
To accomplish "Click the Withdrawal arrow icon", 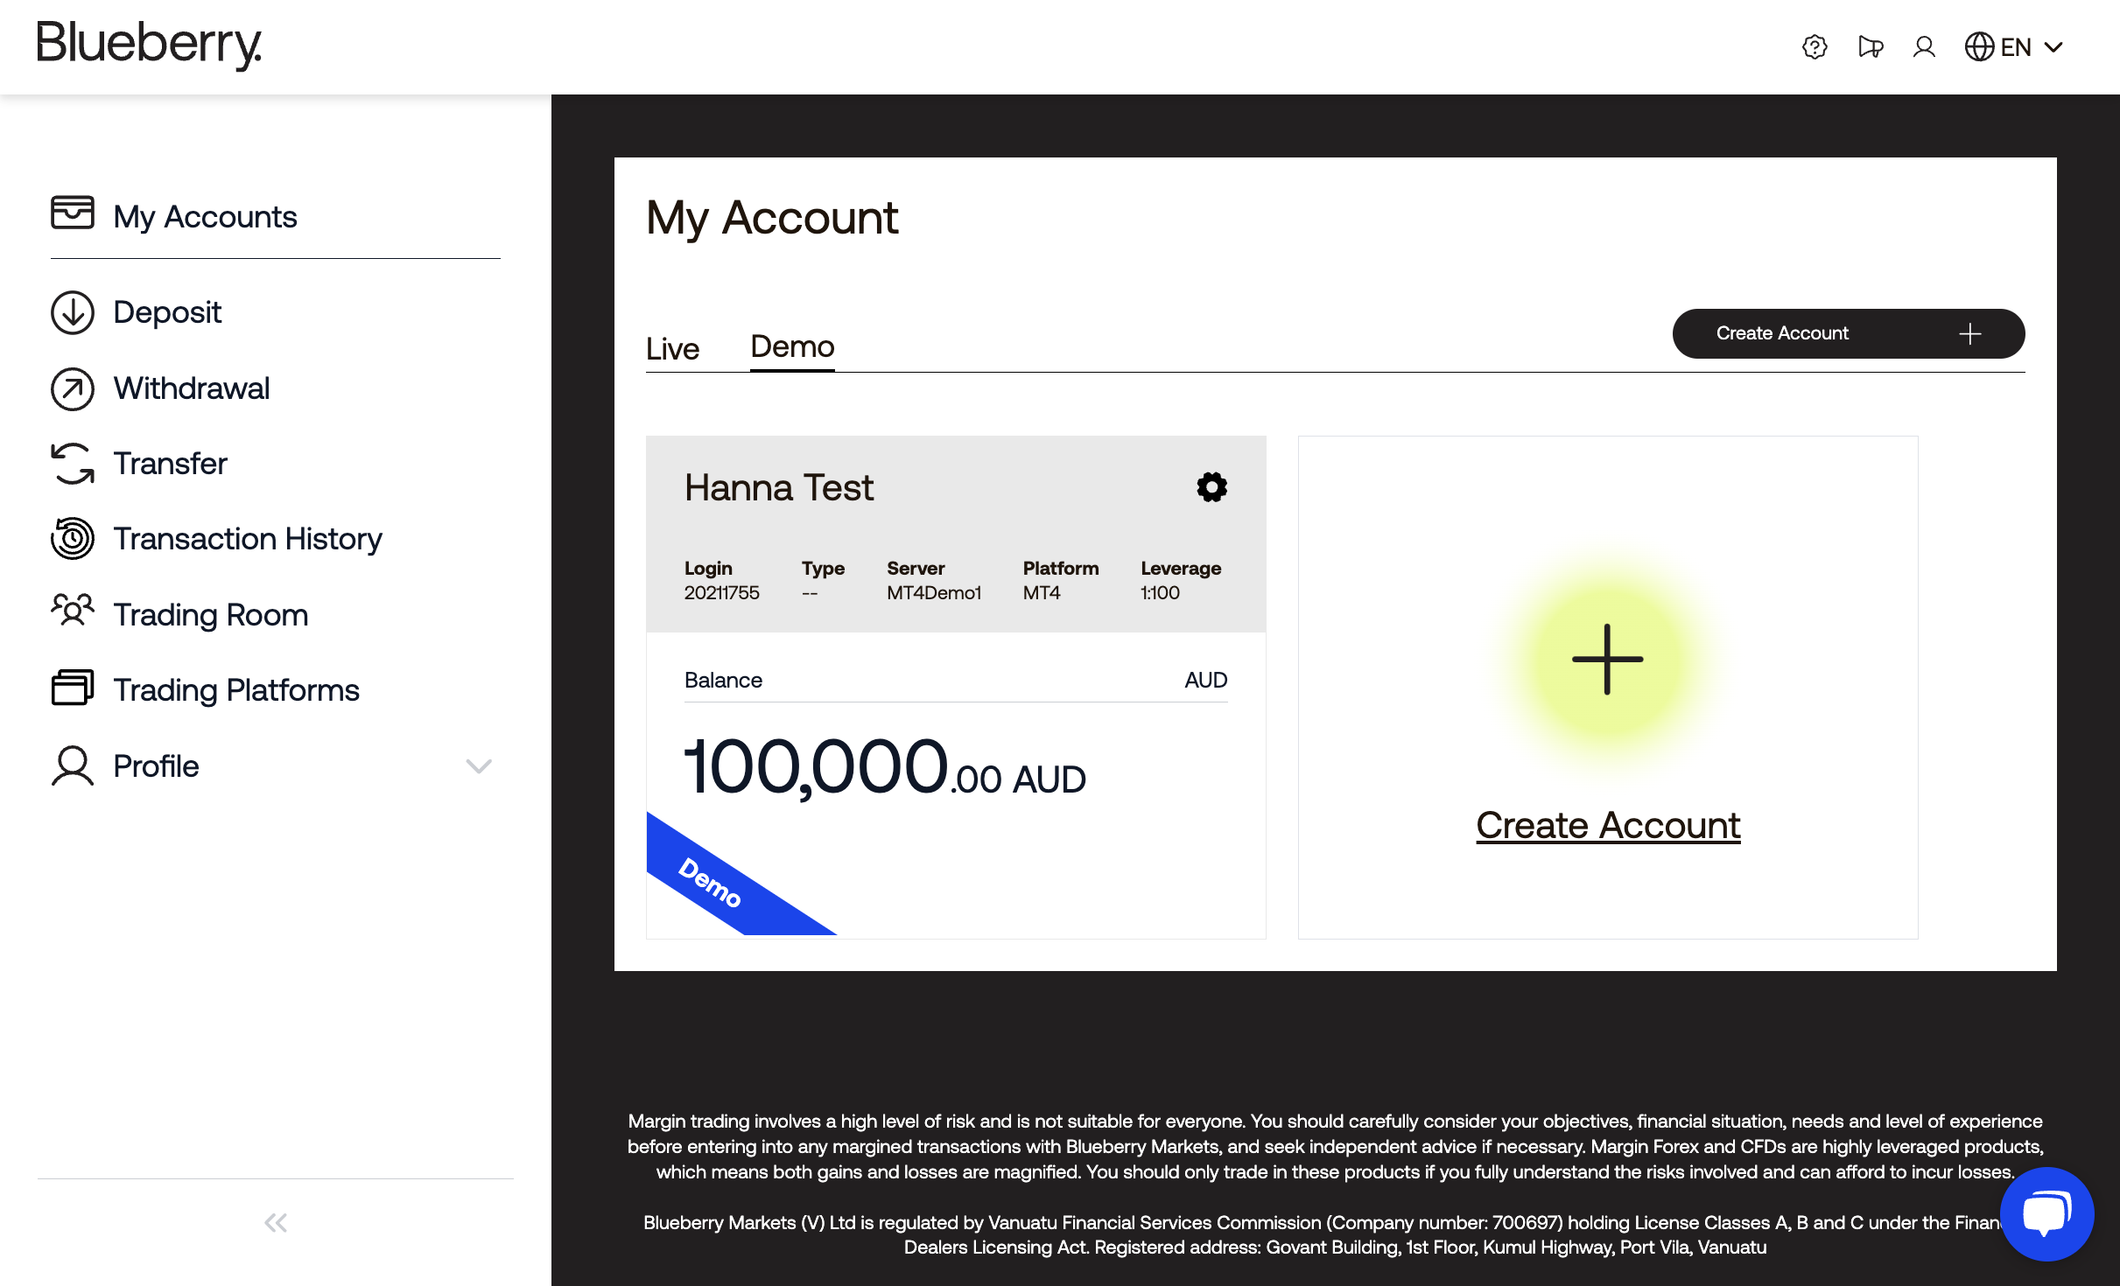I will (x=73, y=388).
